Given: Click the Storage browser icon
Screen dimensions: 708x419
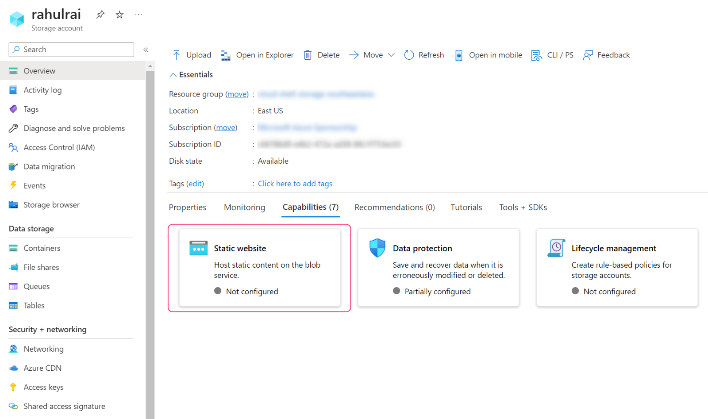Looking at the screenshot, I should (13, 205).
